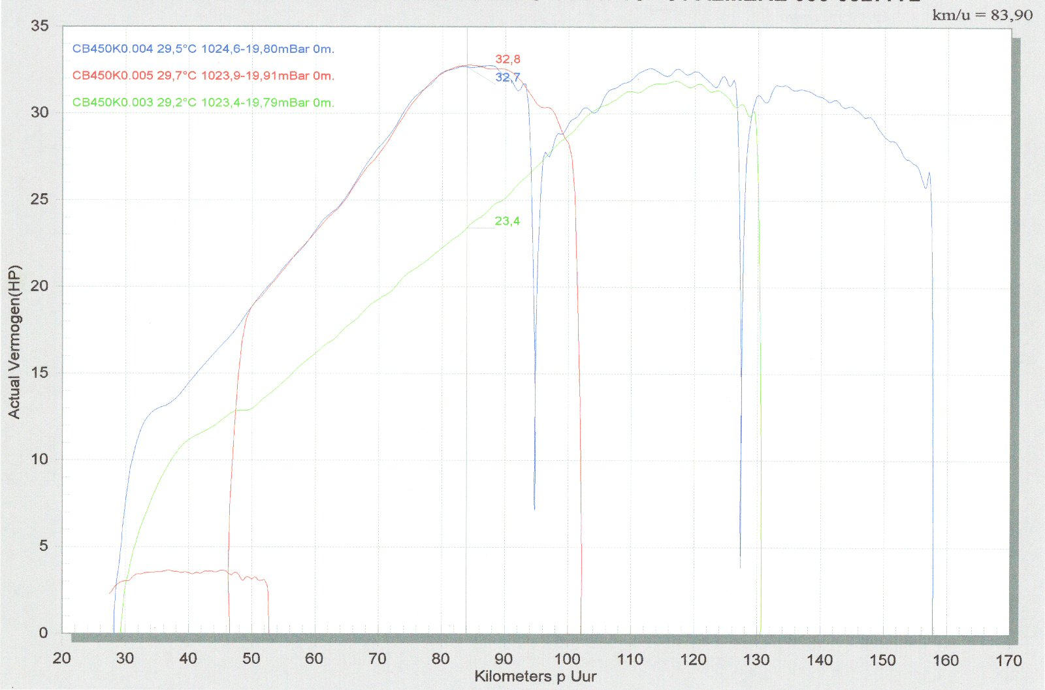The image size is (1045, 690).
Task: Select the red CB450K0.005 legend entry
Action: pos(203,76)
